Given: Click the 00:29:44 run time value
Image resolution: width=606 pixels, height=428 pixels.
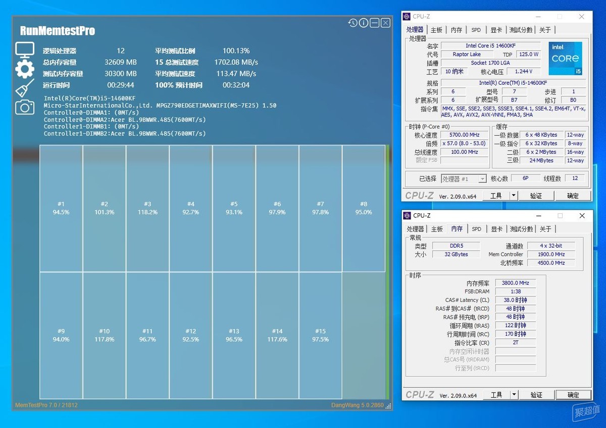Looking at the screenshot, I should pyautogui.click(x=121, y=85).
